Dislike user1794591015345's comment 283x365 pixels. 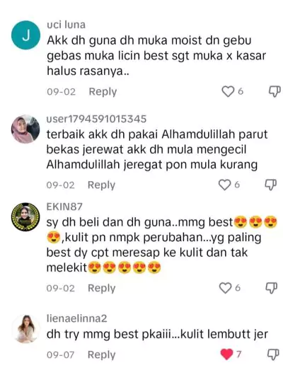click(x=270, y=185)
